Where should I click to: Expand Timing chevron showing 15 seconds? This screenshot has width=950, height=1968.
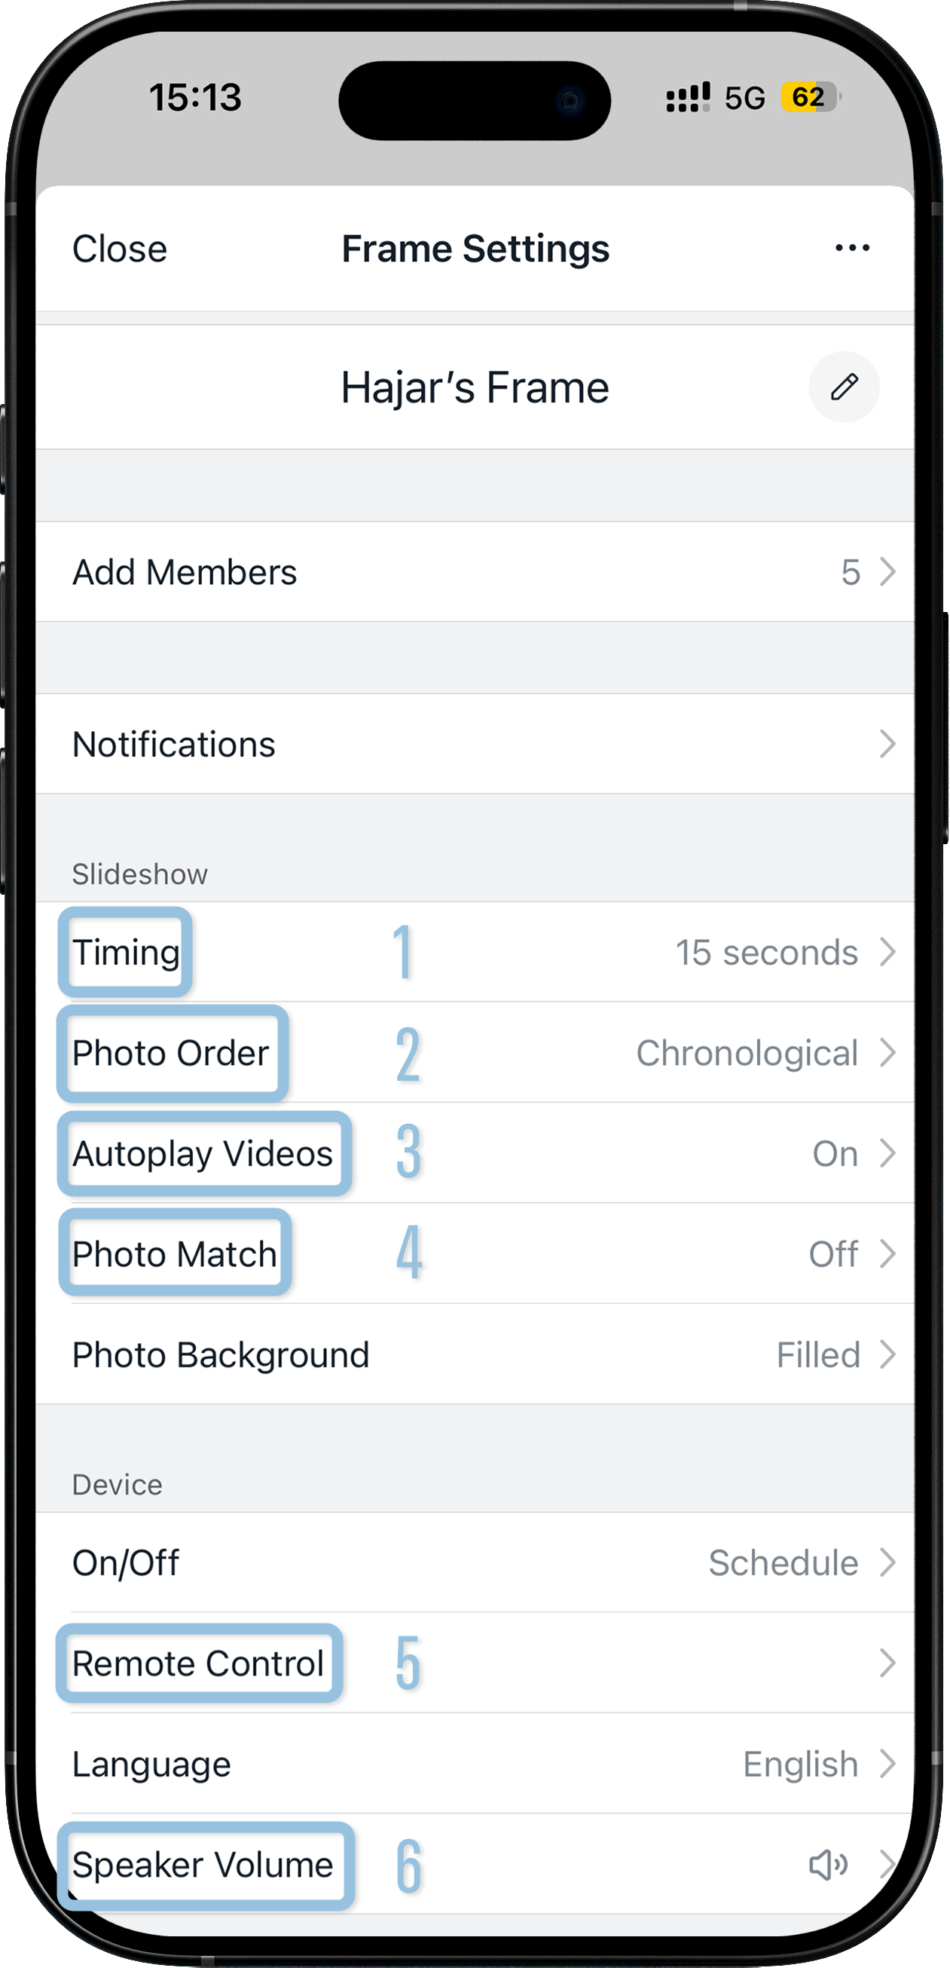887,952
